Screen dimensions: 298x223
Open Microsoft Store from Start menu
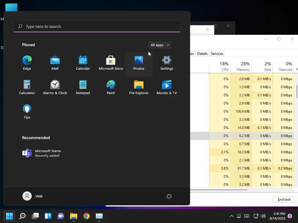111,63
